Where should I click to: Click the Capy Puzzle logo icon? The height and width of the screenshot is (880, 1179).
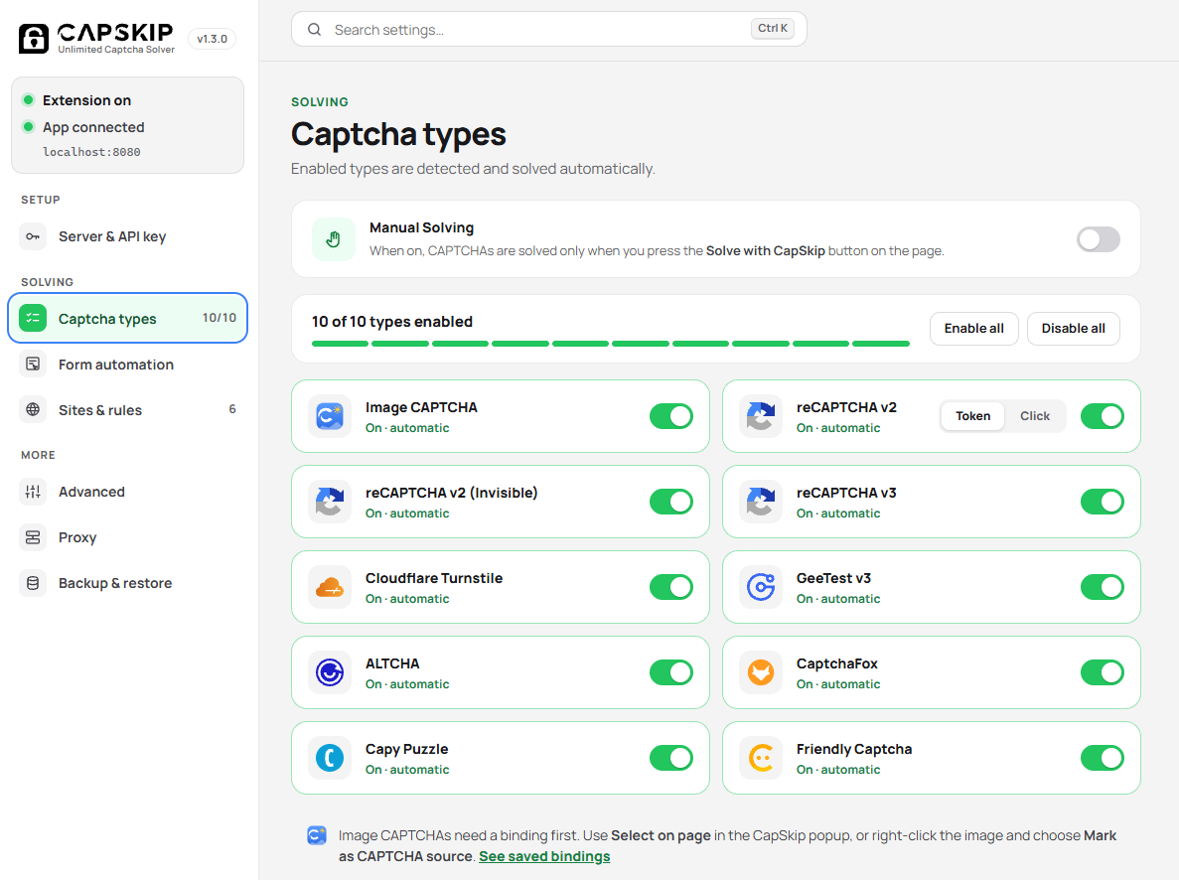[x=330, y=758]
